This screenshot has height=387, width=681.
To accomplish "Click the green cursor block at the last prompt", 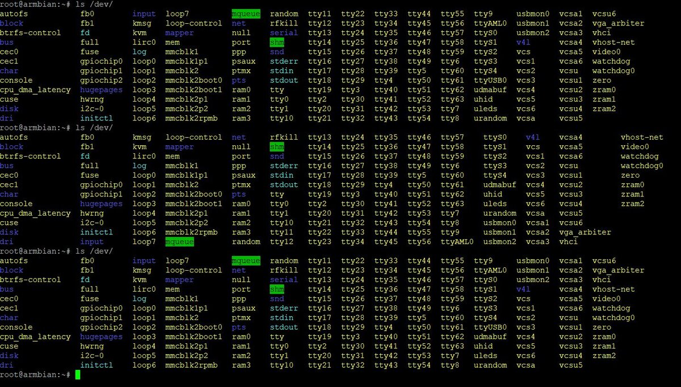I will 78,375.
